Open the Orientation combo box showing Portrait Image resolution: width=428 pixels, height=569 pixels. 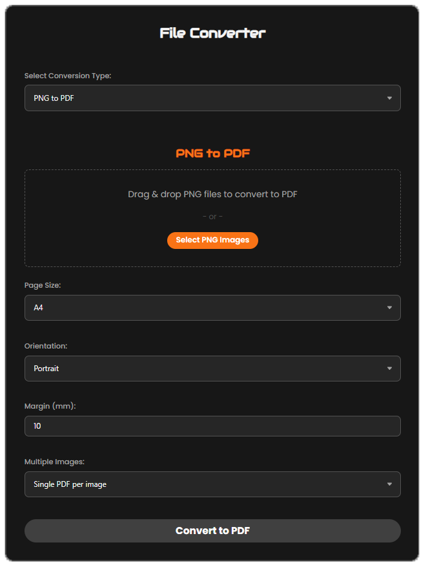point(212,368)
